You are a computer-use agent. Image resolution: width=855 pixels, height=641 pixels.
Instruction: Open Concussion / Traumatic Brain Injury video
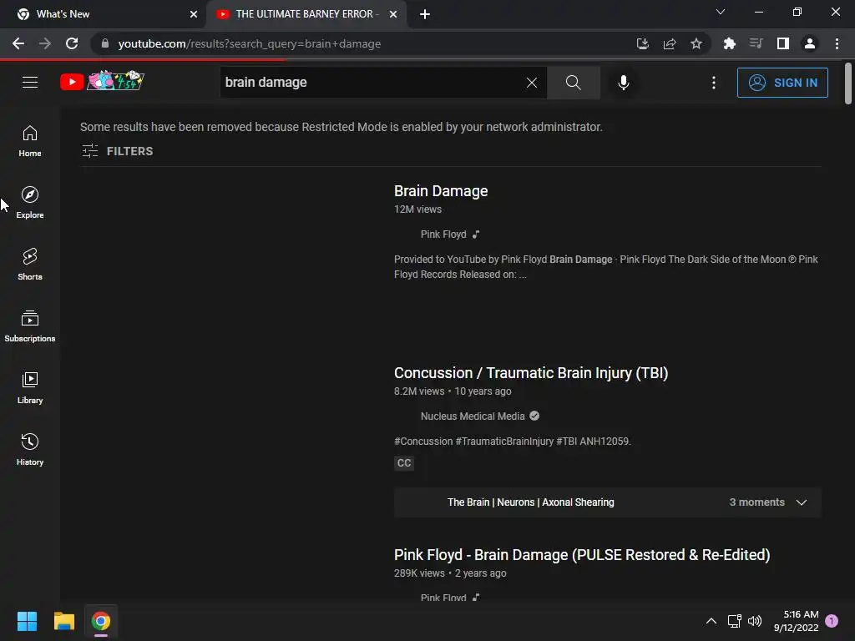(530, 373)
